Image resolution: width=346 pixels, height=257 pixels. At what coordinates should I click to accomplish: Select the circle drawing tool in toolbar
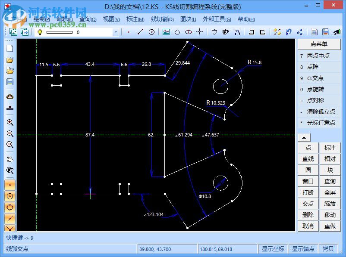tap(151, 32)
